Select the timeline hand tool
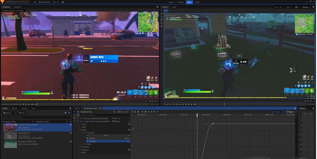This screenshot has width=317, height=159. click(74, 115)
